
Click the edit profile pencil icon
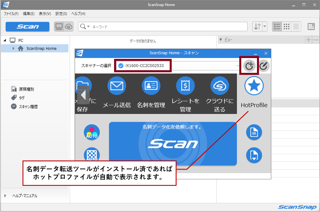[x=264, y=66]
